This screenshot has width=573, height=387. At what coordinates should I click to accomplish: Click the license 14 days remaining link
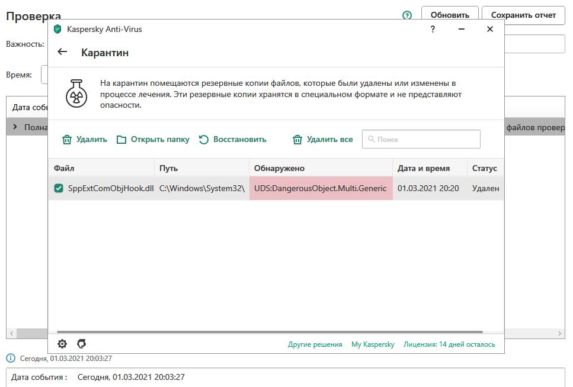tap(449, 344)
